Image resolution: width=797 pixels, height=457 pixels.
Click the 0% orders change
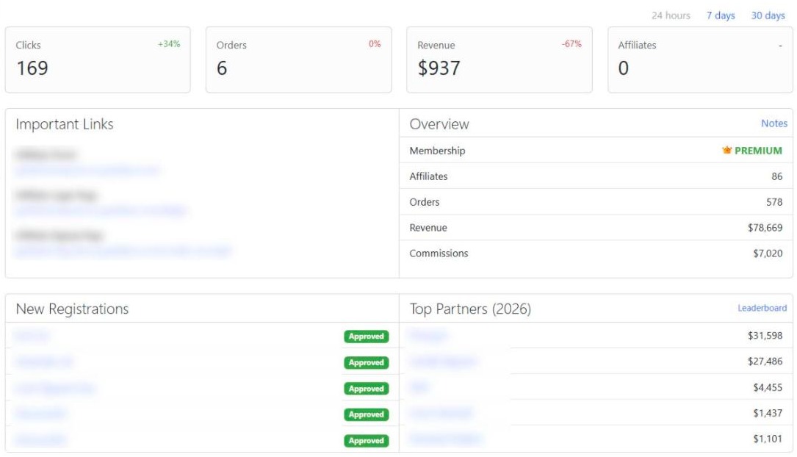pos(375,44)
